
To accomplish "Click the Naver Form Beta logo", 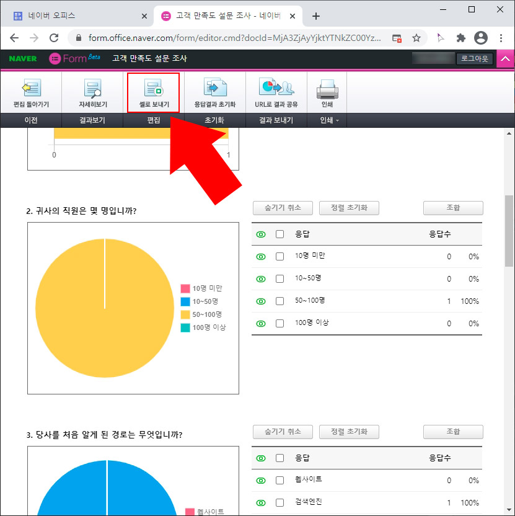I will [x=74, y=58].
